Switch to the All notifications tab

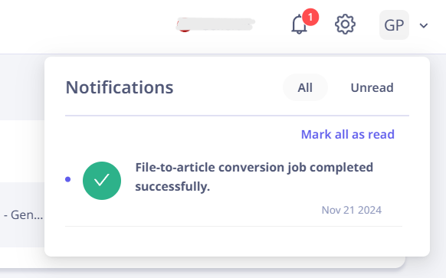click(x=305, y=87)
